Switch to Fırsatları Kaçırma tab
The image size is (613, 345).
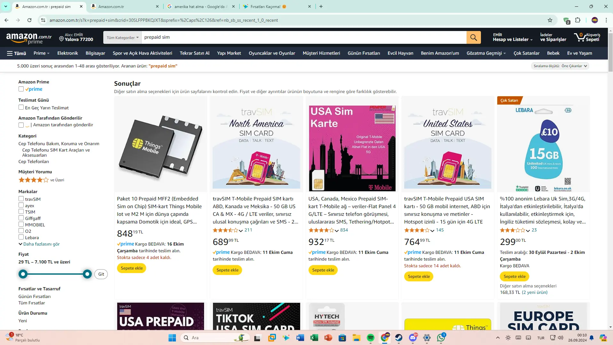pyautogui.click(x=277, y=6)
